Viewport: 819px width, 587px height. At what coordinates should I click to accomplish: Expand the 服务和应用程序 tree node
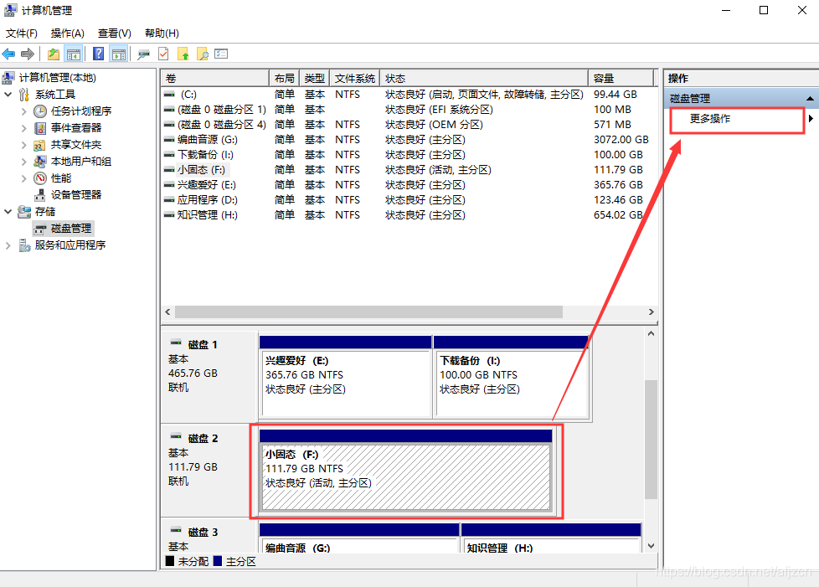tap(8, 245)
